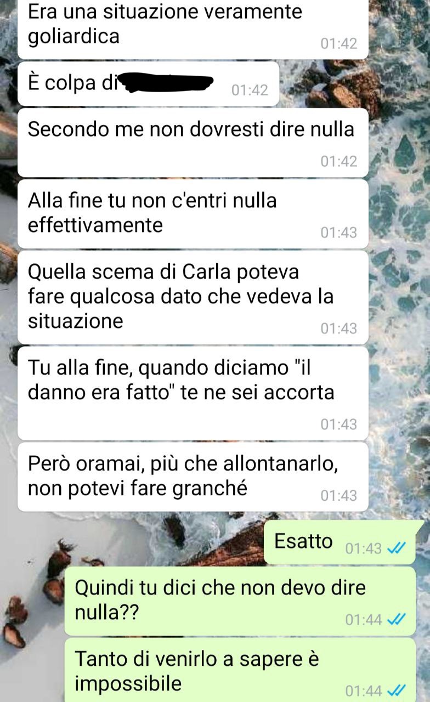Select the "Quindi tu dici che non devo" bubble
The width and height of the screenshot is (430, 702).
tap(240, 601)
